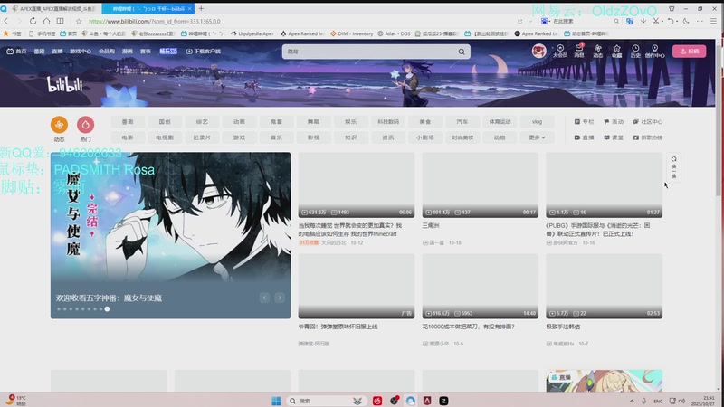Click the red 热门 flame icon
This screenshot has width=724, height=407.
(85, 125)
